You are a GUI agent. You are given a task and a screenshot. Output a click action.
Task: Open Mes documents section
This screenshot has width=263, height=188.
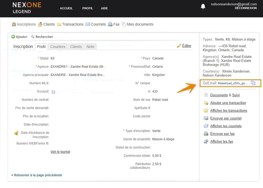(139, 24)
